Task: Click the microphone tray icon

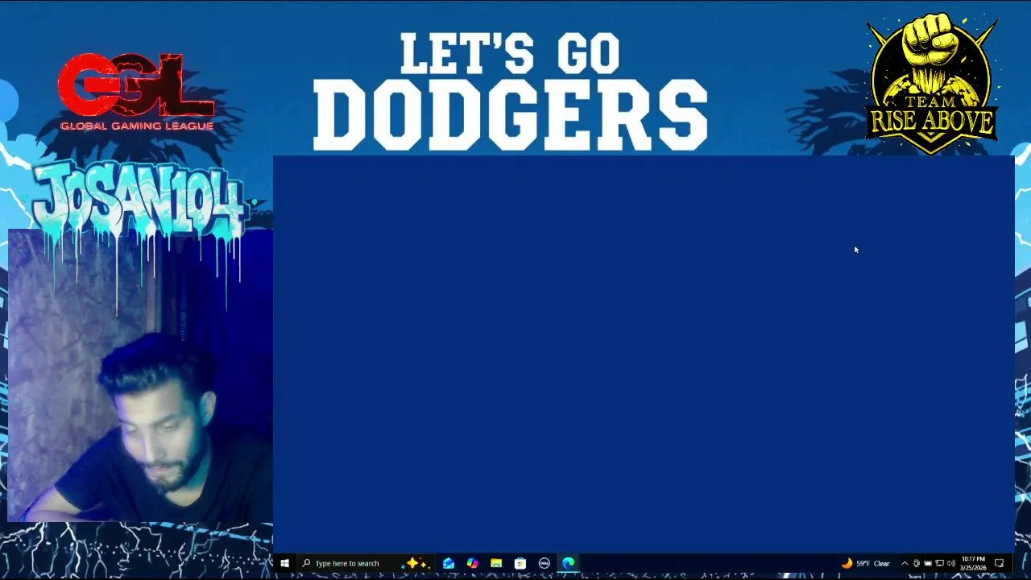Action: point(917,563)
